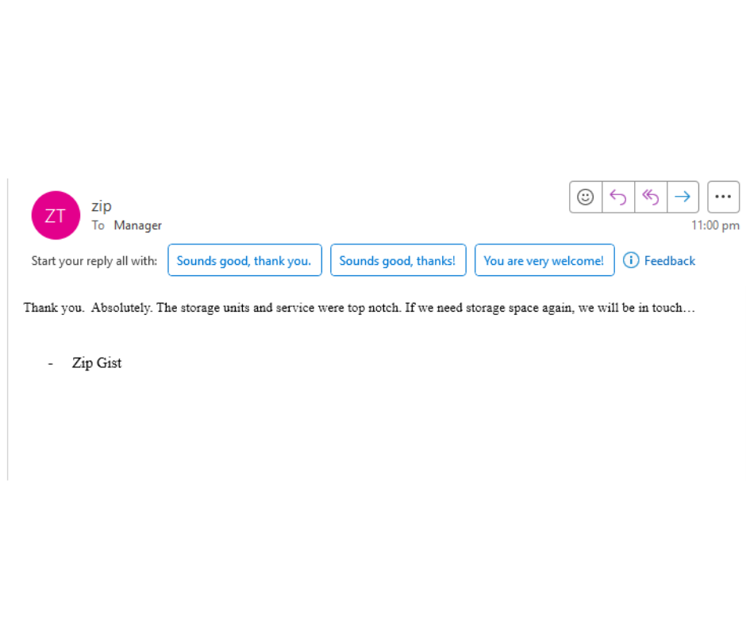This screenshot has height=625, width=746.
Task: Open the emoji reaction picker
Action: 586,197
